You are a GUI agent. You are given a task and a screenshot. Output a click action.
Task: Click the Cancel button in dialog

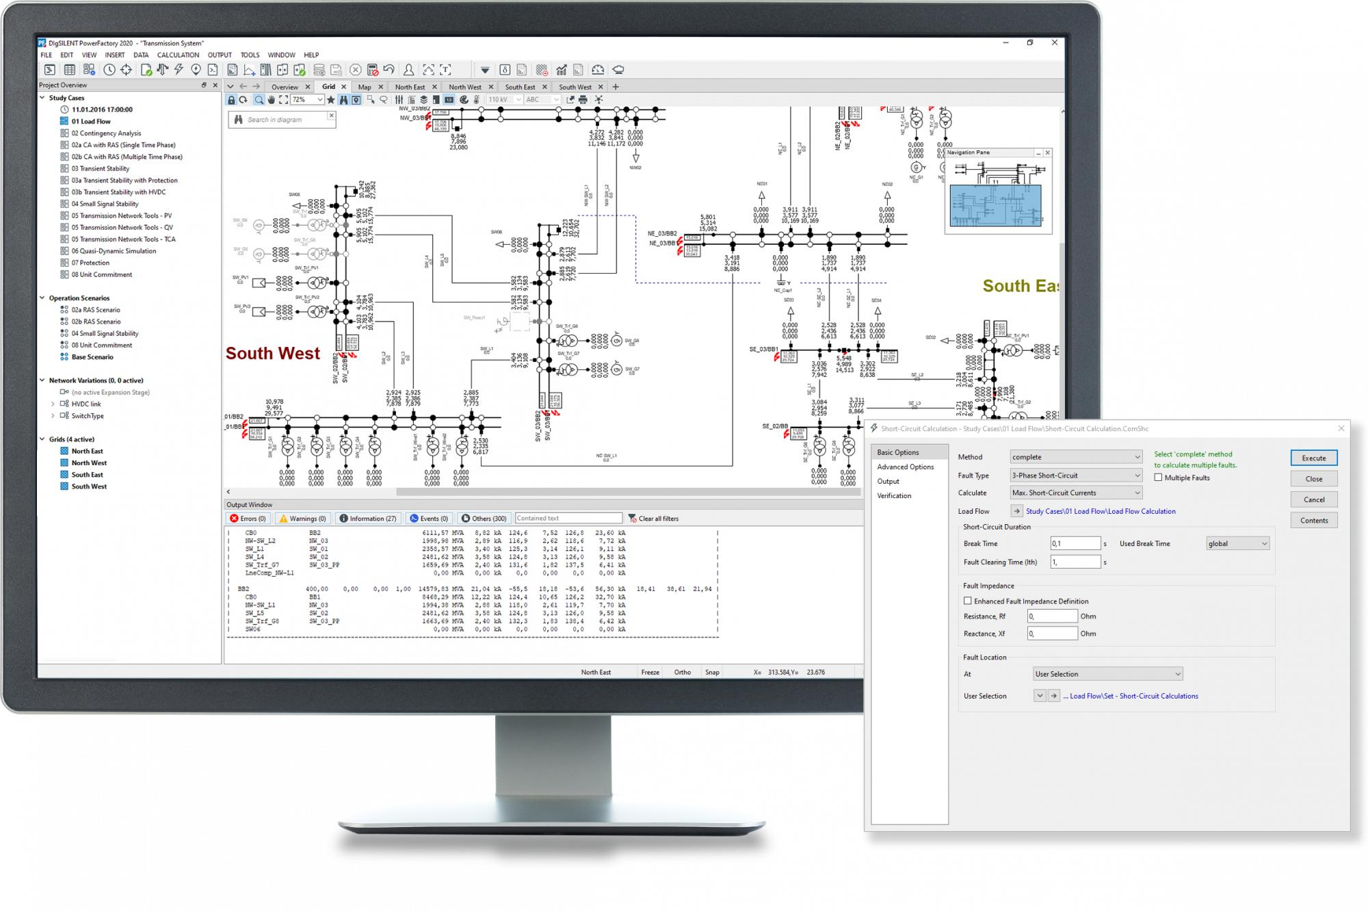[x=1313, y=500]
